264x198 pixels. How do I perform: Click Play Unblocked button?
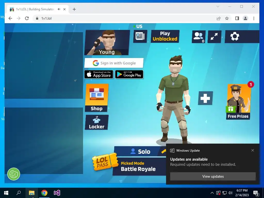click(165, 36)
